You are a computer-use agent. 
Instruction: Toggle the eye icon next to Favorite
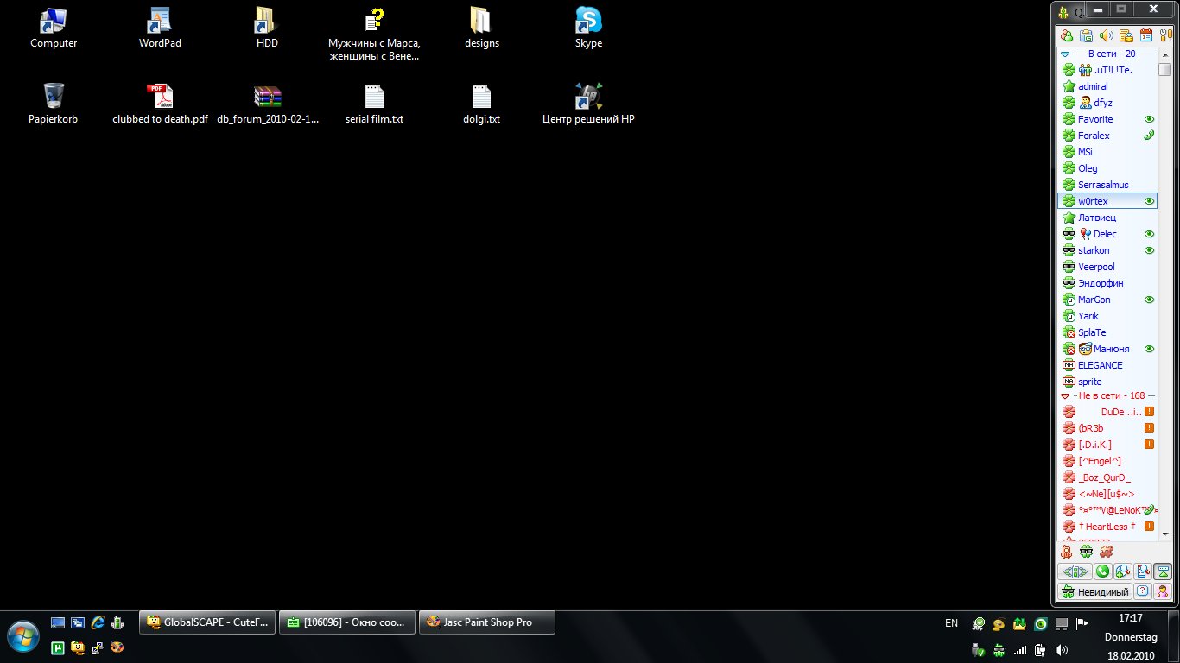click(x=1149, y=119)
